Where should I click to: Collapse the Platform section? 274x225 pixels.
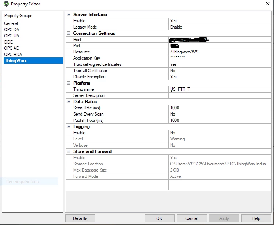[x=69, y=83]
